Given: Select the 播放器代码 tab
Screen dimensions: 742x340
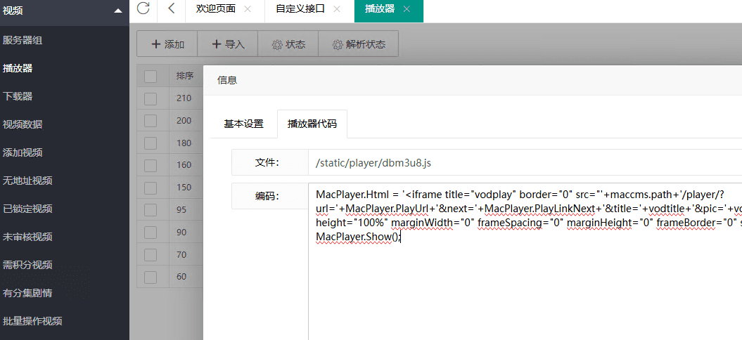Looking at the screenshot, I should pos(312,124).
